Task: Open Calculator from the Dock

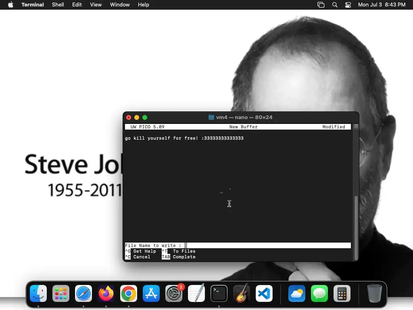Action: coord(342,293)
